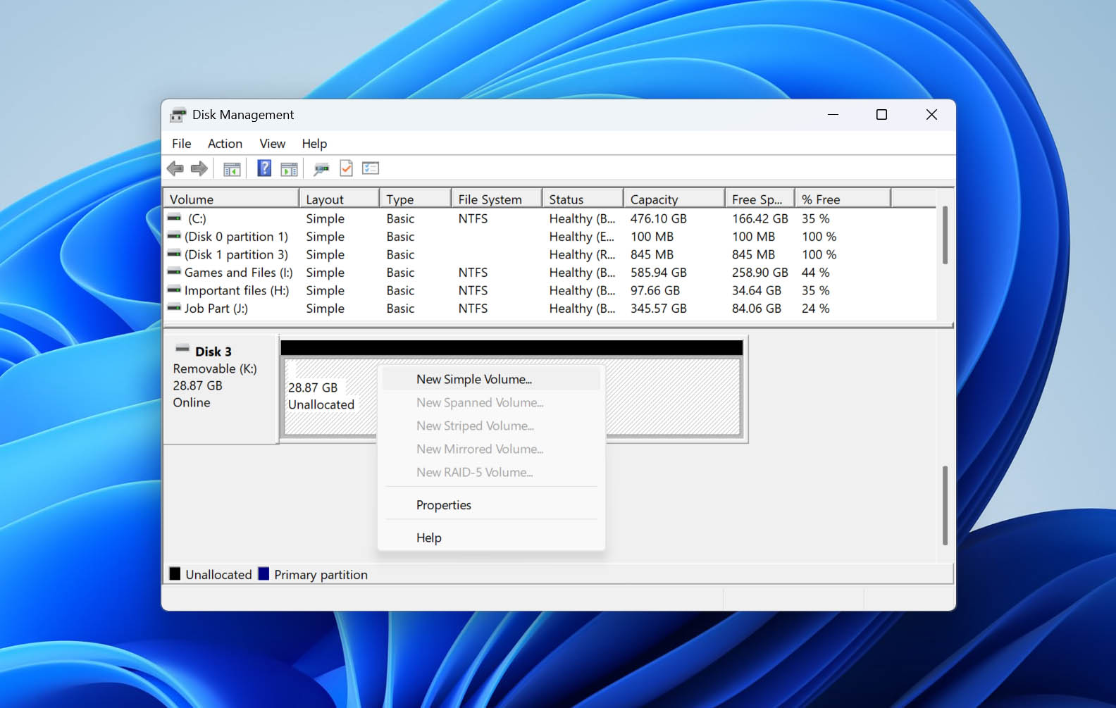Click the drive icon beside Disk 0 partition 1
The width and height of the screenshot is (1116, 708).
coord(175,236)
